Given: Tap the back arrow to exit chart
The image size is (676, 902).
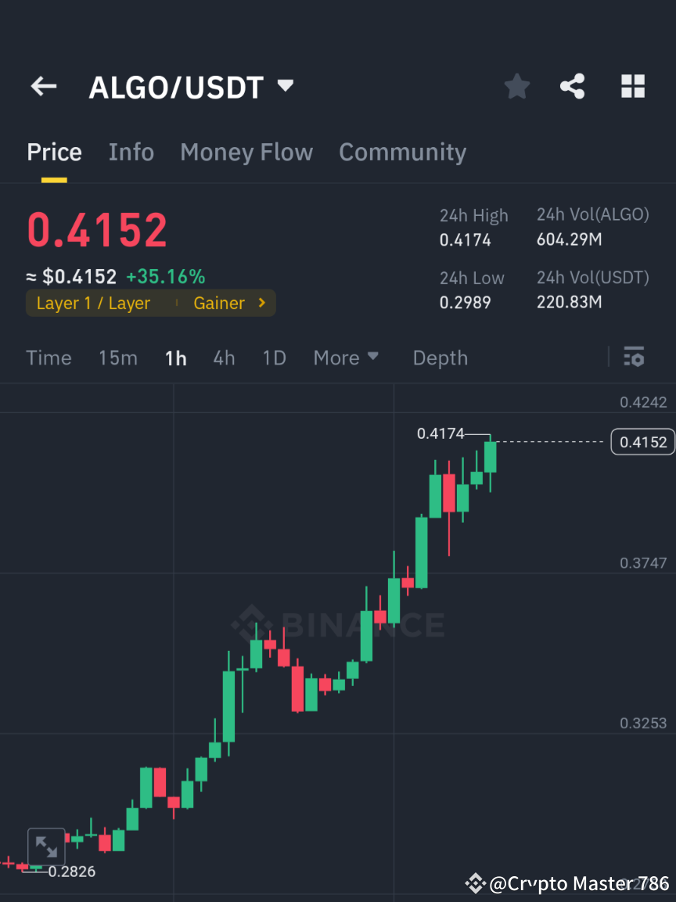Looking at the screenshot, I should (x=43, y=86).
